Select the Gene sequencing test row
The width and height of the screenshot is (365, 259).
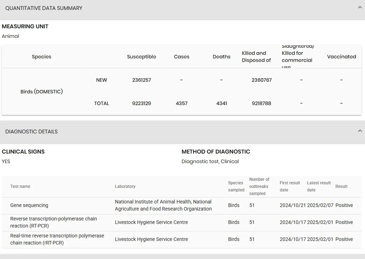[181, 206]
